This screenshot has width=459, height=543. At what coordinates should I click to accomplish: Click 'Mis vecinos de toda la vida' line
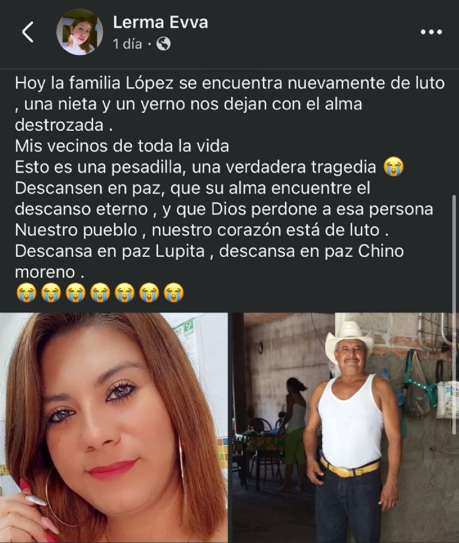122,146
